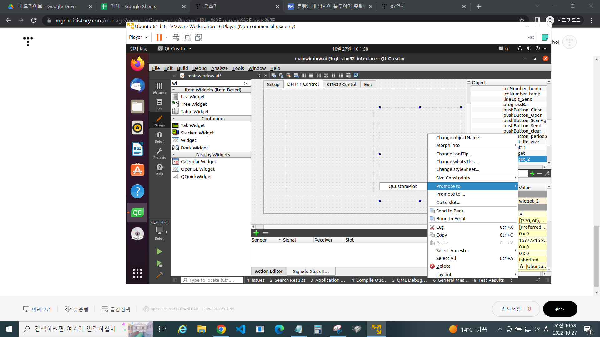
Task: Open the Build menu
Action: [x=182, y=68]
